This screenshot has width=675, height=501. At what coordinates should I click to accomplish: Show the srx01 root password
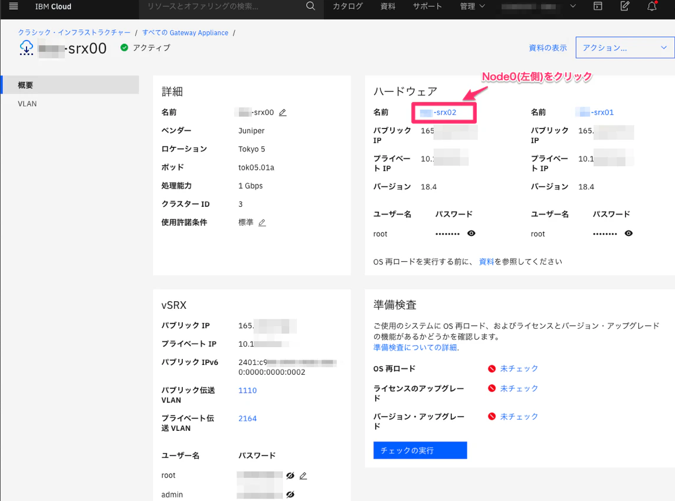point(629,233)
